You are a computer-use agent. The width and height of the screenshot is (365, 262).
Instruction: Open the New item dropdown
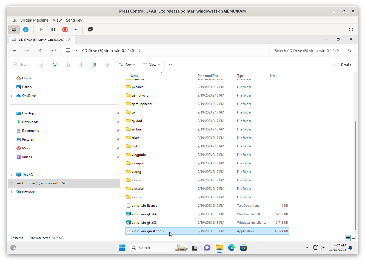[21, 65]
